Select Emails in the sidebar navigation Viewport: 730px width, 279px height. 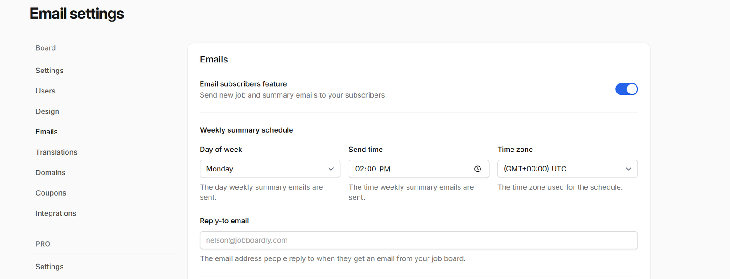tap(47, 132)
